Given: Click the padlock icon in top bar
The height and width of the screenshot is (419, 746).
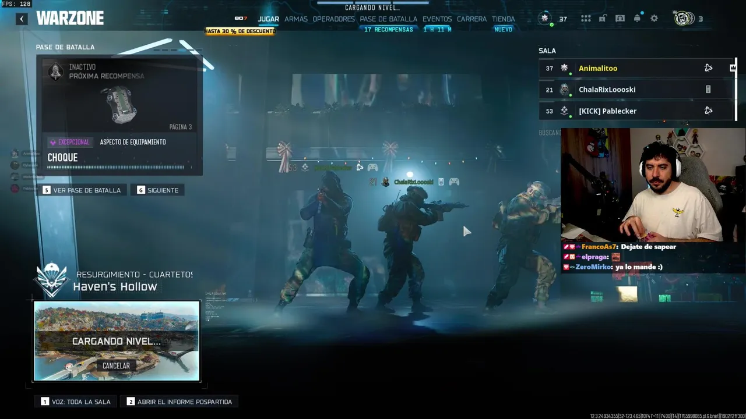Looking at the screenshot, I should coord(603,19).
